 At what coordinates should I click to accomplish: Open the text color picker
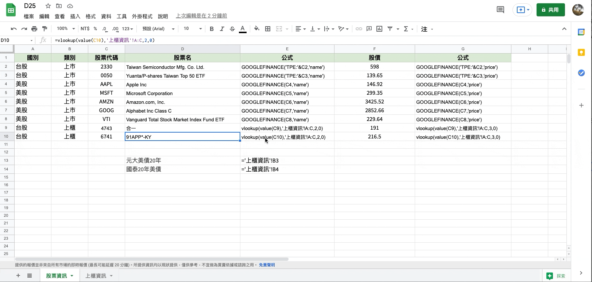point(243,29)
